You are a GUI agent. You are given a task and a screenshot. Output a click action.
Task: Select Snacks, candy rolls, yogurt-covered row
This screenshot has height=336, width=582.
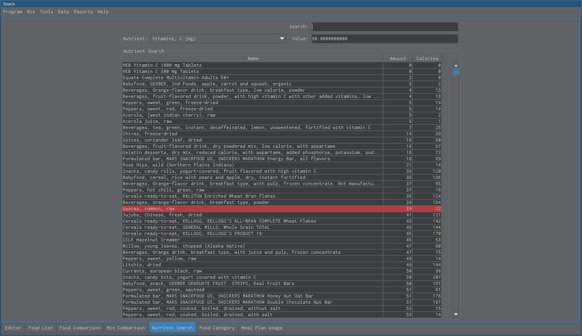(282, 171)
